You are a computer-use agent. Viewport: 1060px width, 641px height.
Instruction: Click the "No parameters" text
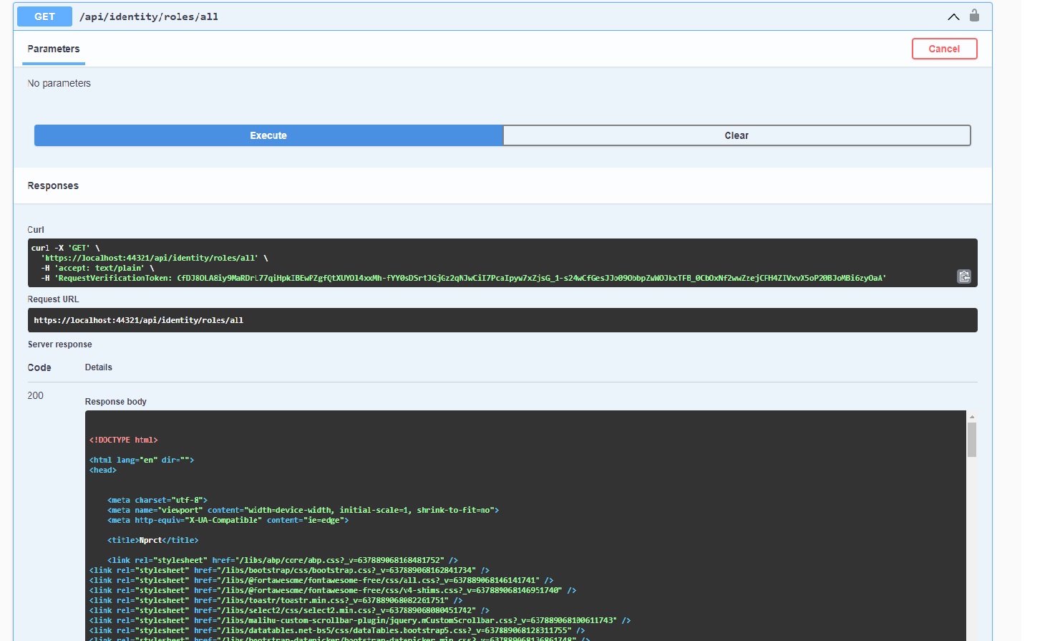point(59,83)
